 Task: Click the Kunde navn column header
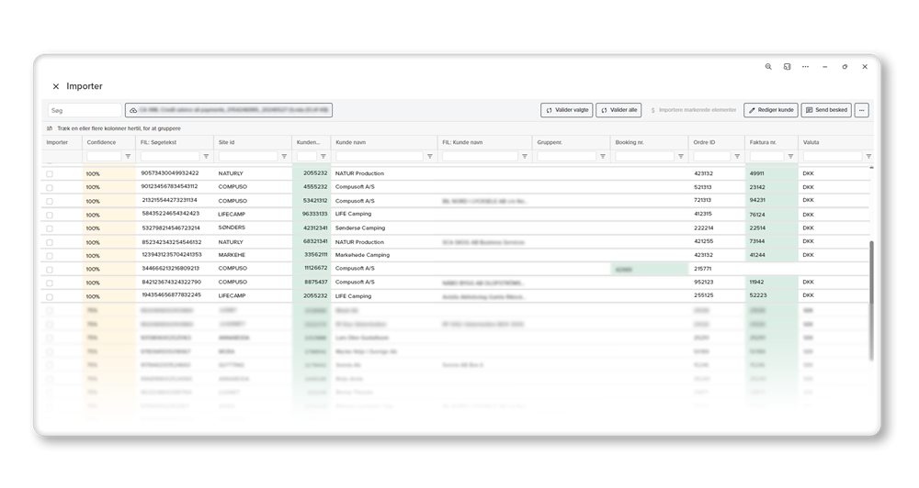pyautogui.click(x=350, y=142)
